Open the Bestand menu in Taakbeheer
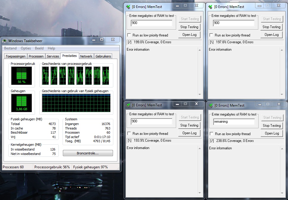Viewport: 288px width, 200px height. (x=10, y=48)
